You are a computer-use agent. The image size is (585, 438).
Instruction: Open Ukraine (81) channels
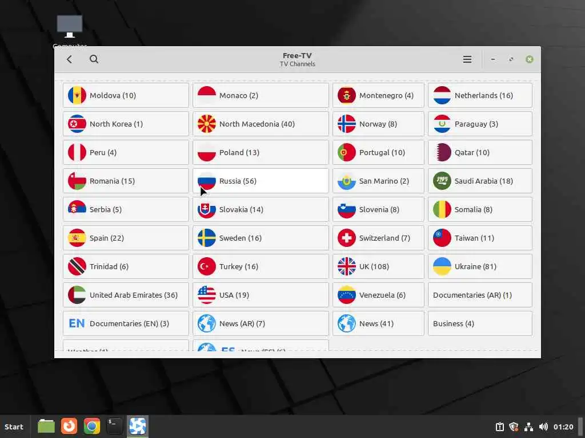pyautogui.click(x=480, y=266)
